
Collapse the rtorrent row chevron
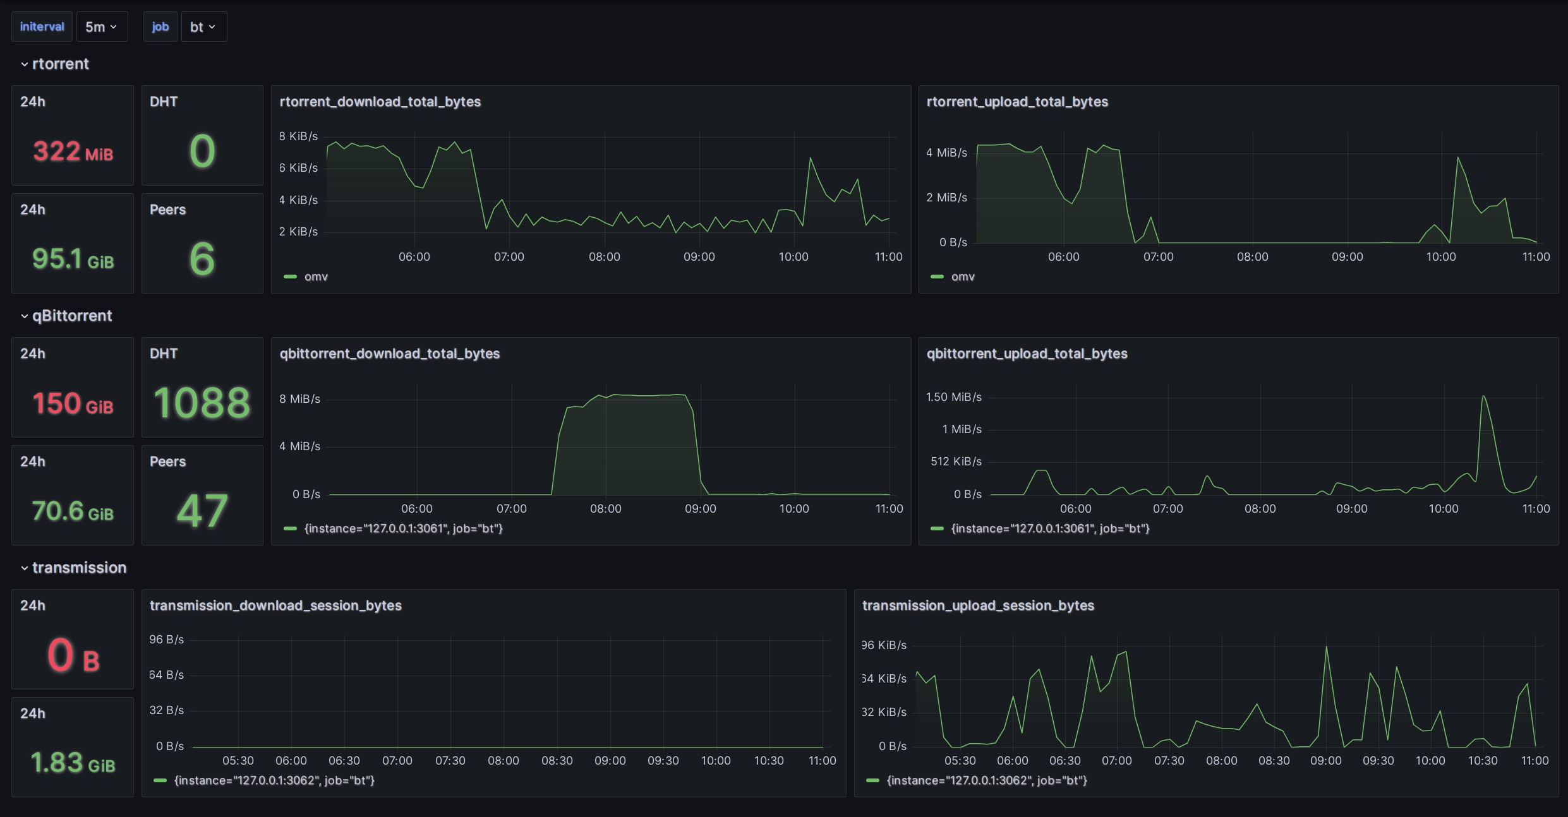(25, 64)
